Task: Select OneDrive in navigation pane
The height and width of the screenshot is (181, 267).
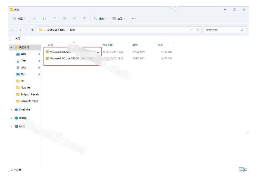Action: tap(22, 110)
